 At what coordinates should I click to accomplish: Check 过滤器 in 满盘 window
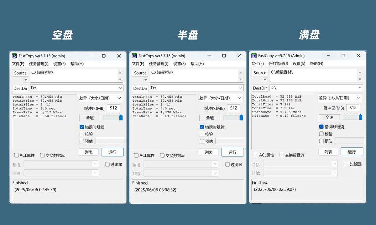coord(347,164)
